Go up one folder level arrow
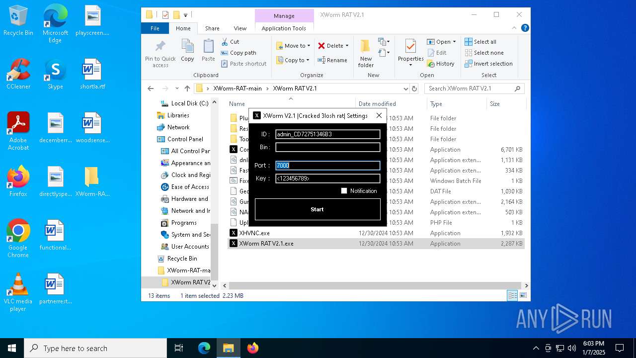The height and width of the screenshot is (358, 636). 187,89
